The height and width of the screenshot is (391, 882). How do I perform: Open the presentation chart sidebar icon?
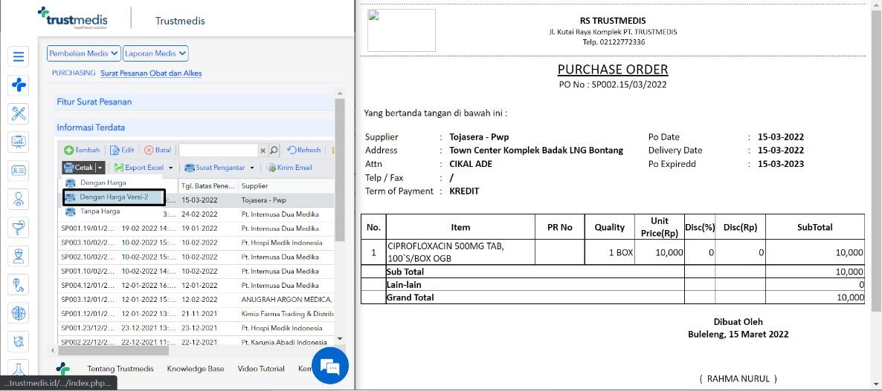[19, 142]
